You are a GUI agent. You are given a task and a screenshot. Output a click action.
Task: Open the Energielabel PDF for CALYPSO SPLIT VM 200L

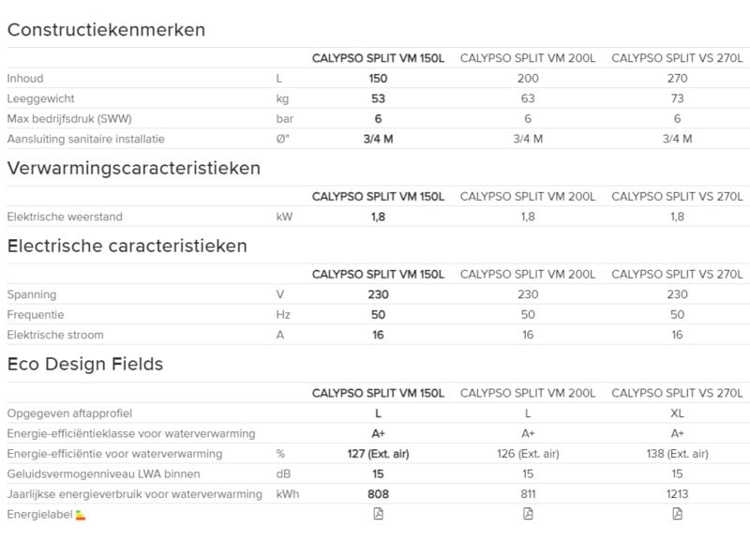(528, 514)
